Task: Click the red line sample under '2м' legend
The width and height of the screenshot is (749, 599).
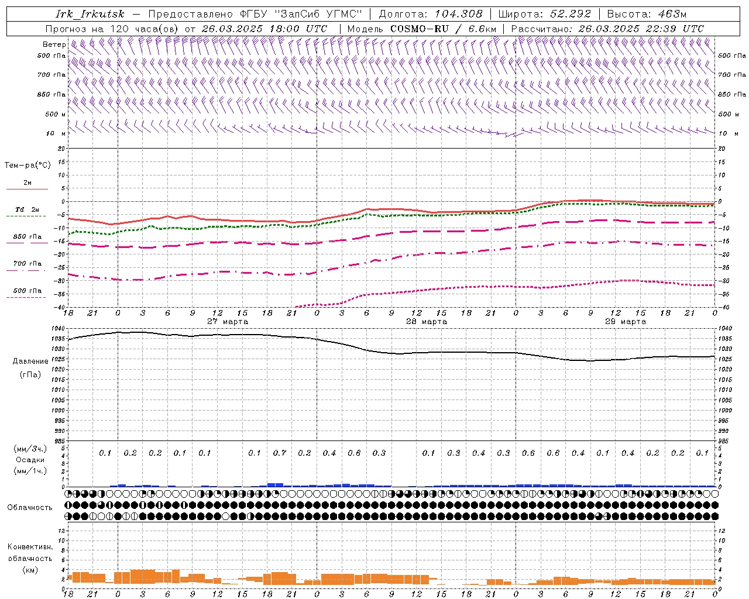Action: 27,189
